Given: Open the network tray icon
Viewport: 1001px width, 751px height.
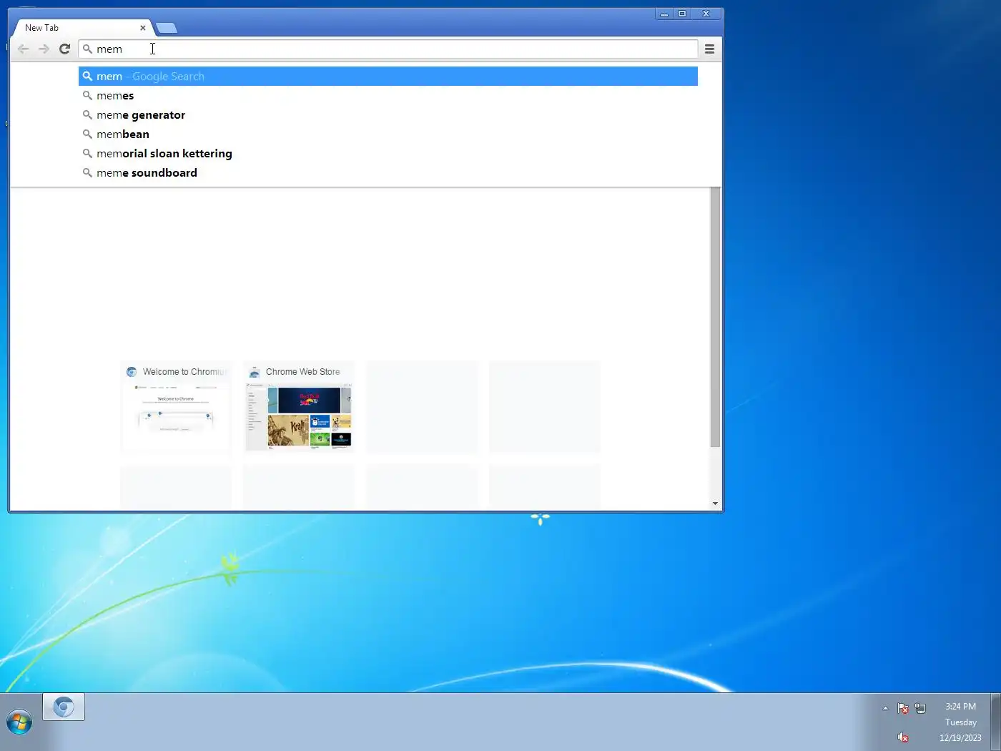Looking at the screenshot, I should point(920,708).
